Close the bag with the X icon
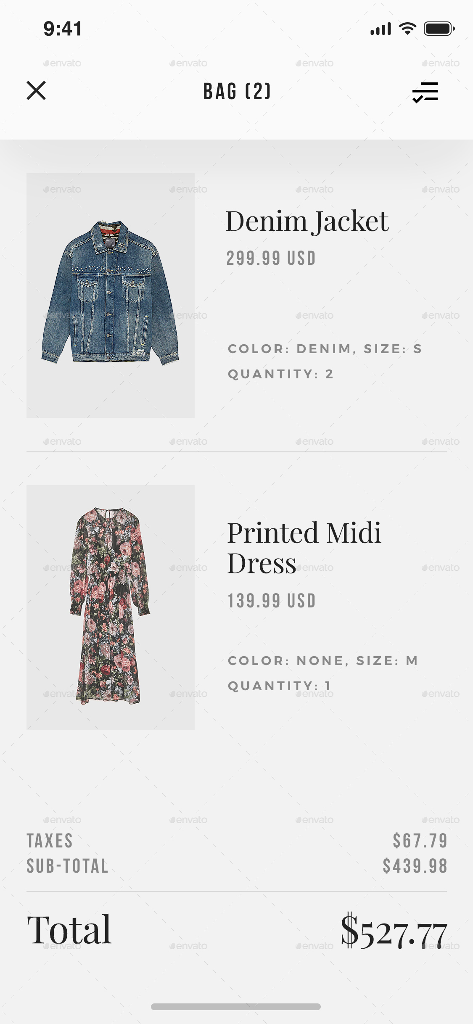The width and height of the screenshot is (473, 1024). (36, 90)
